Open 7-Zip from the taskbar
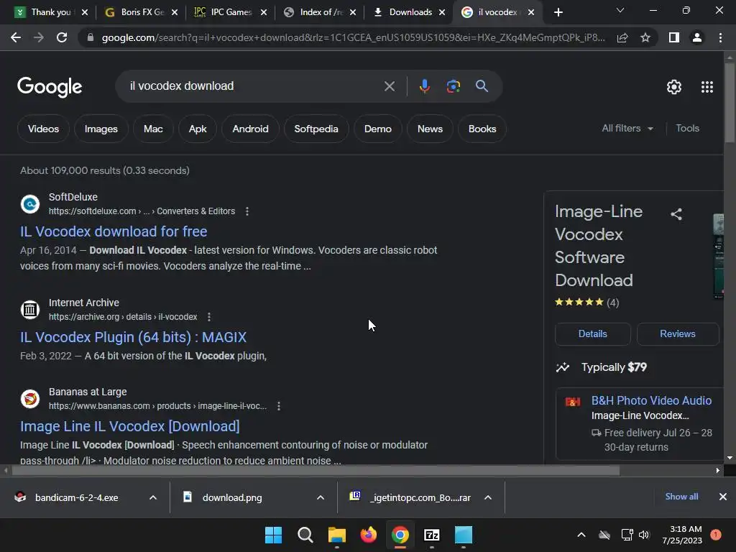Screen dimensions: 736x552 point(431,535)
